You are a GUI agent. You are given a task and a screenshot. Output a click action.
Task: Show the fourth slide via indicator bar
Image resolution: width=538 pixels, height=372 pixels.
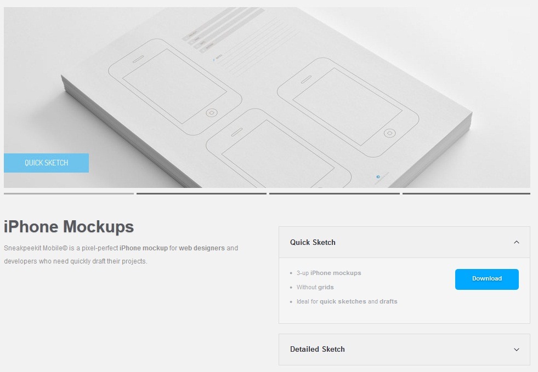466,194
